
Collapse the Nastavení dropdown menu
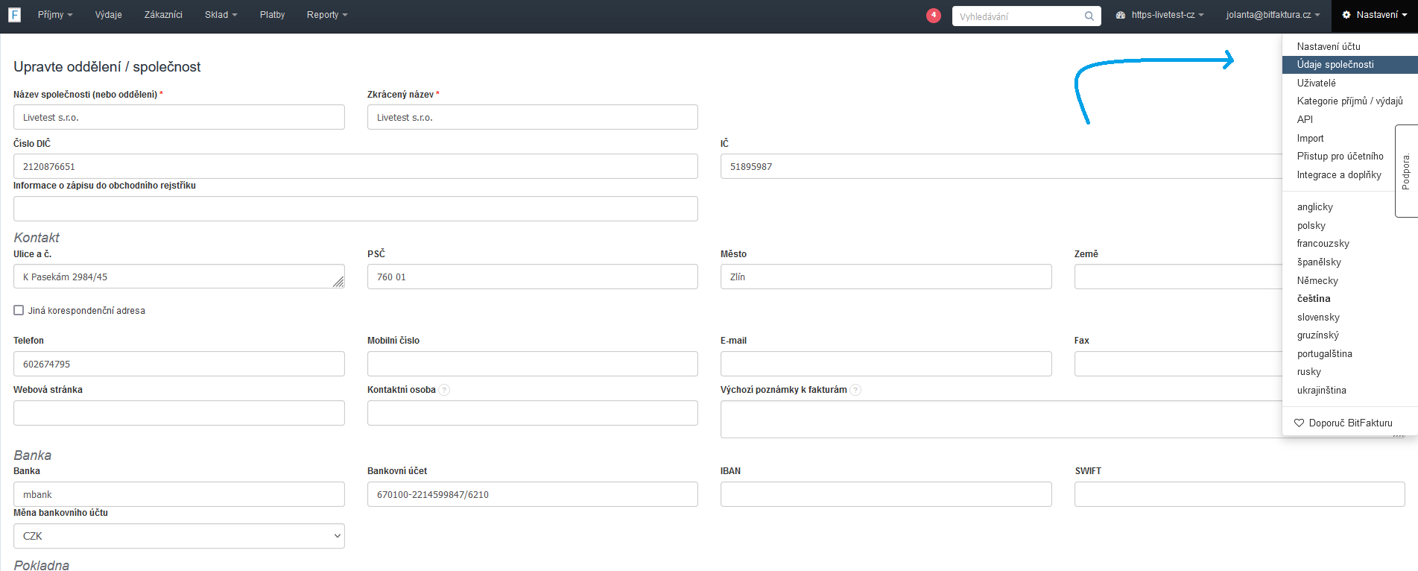[1375, 15]
